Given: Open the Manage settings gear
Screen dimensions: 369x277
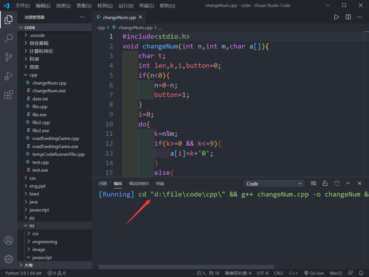Looking at the screenshot, I should [9, 259].
